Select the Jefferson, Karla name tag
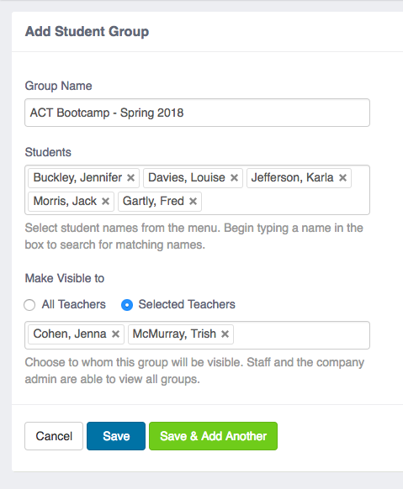 (292, 178)
